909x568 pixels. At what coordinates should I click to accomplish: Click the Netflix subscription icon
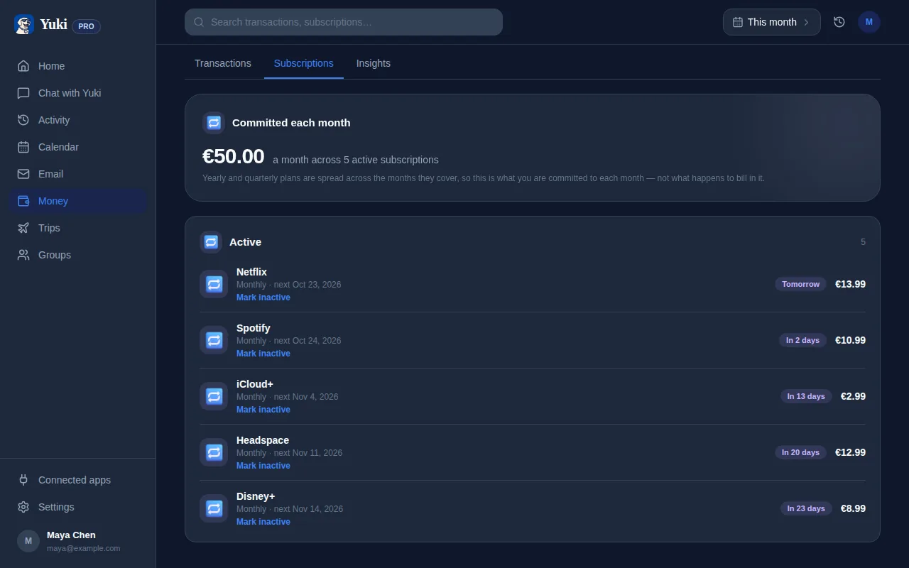coord(214,284)
